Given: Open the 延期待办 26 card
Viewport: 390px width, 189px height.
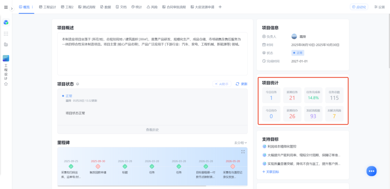Looking at the screenshot, I should tap(292, 114).
